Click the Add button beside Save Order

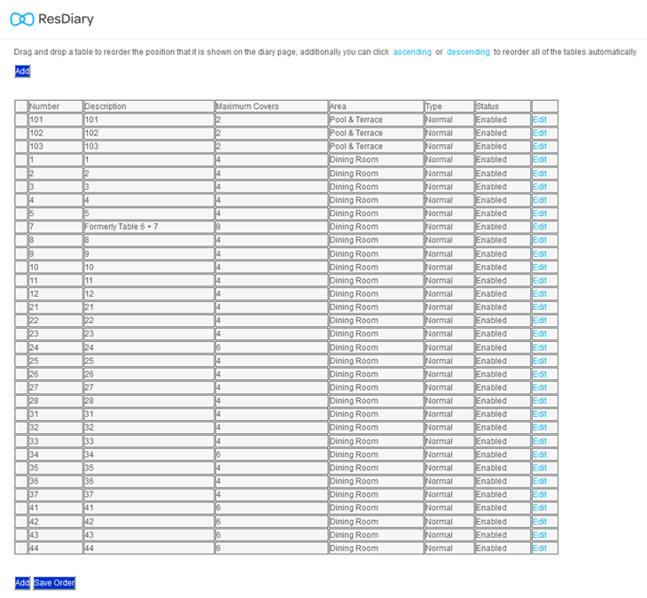(22, 583)
